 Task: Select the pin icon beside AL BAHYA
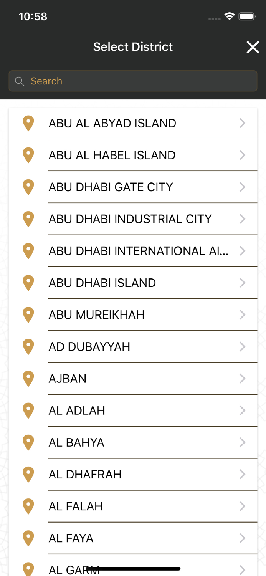28,442
